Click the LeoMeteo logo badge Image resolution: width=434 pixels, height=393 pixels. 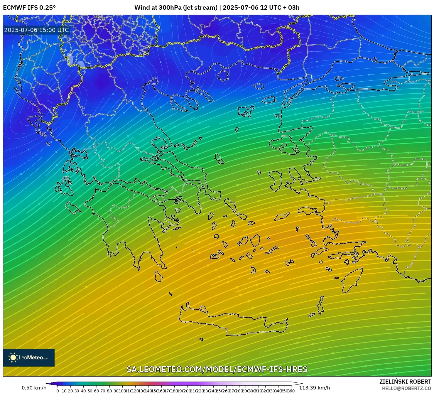[x=29, y=357]
